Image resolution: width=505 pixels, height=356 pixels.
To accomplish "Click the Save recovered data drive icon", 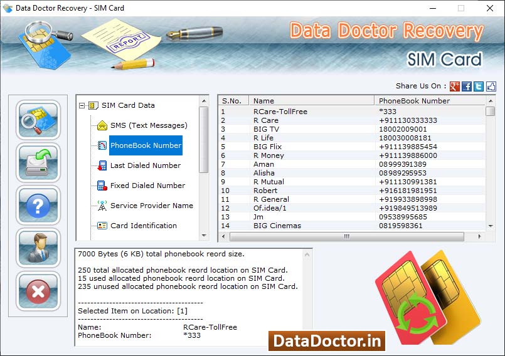I will (38, 162).
